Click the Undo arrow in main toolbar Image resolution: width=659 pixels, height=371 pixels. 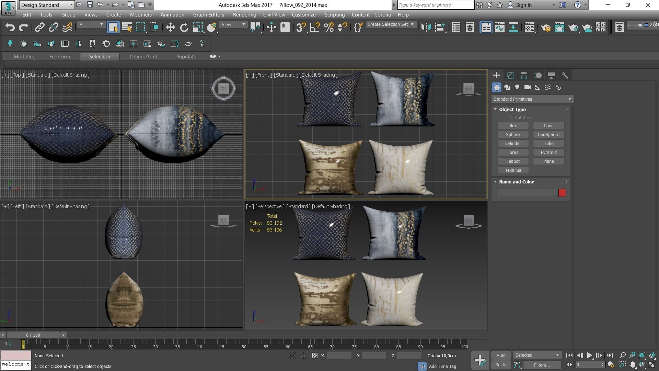[10, 27]
